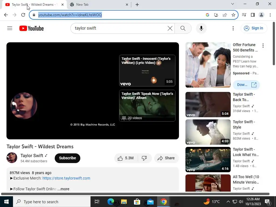Clear the search box with X icon
Image resolution: width=276 pixels, height=207 pixels.
pos(170,28)
